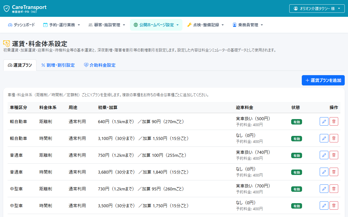This screenshot has height=217, width=348.
Task: Delete the 軽自動車 時間制 plan
Action: point(334,138)
